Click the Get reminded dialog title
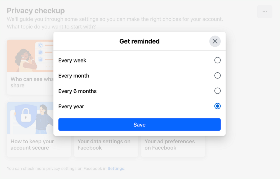The height and width of the screenshot is (179, 280). (x=139, y=41)
